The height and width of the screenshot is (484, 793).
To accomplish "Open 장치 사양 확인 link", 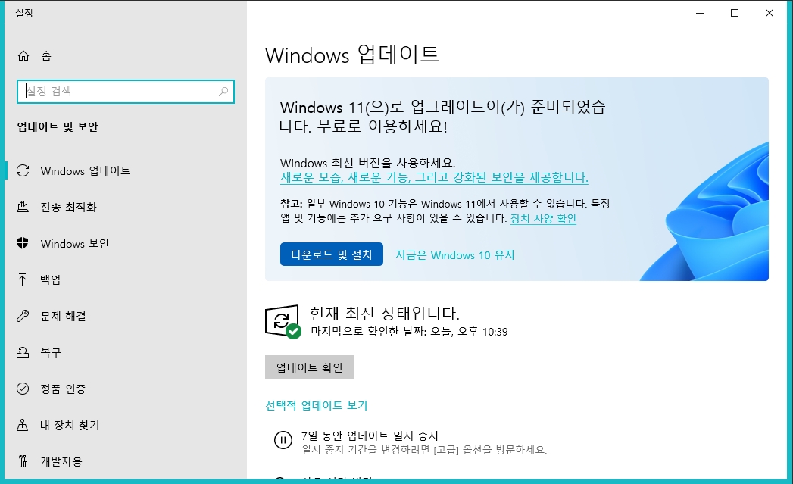I will coord(543,218).
